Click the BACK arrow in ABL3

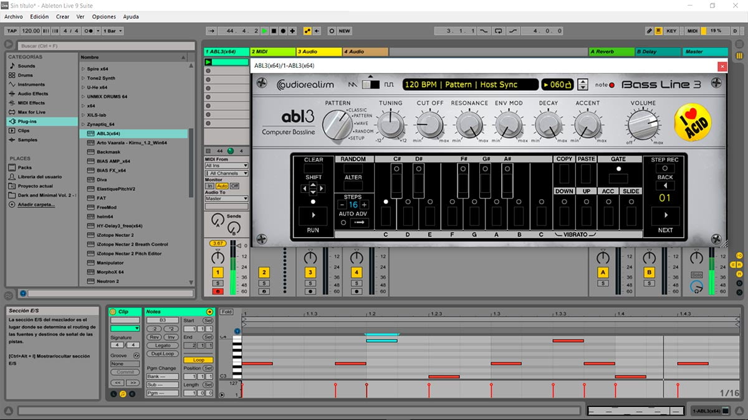click(665, 185)
